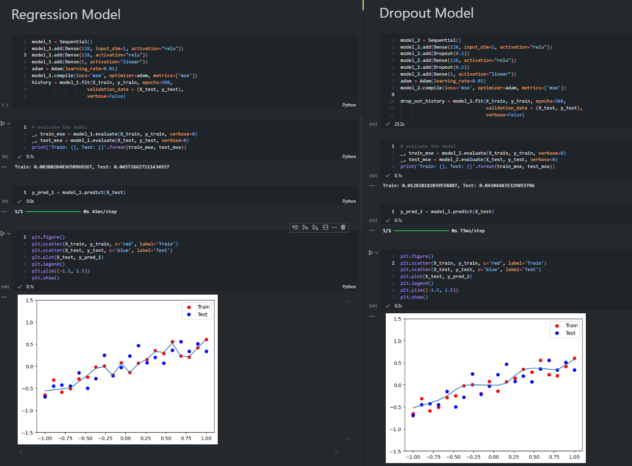632x466 pixels.
Task: Open output menu of Dropout plot
Action: 373,316
